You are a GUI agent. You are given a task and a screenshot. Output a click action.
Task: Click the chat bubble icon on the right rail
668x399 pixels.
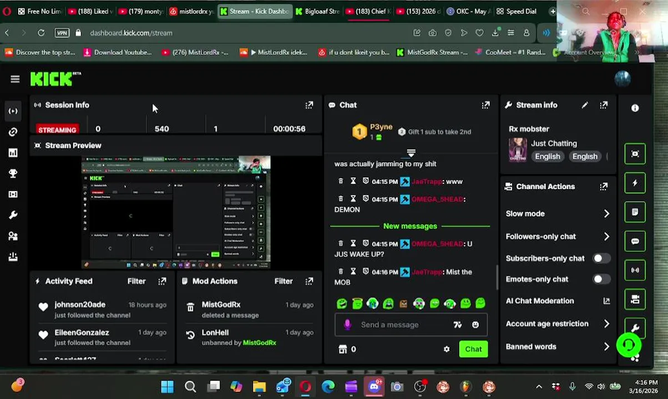[635, 242]
